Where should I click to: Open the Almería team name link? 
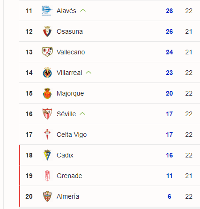click(68, 196)
